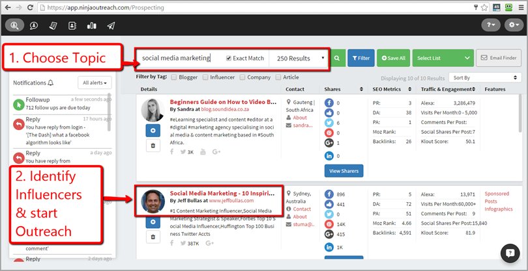The image size is (528, 271).
Task: Open the conversations chat-bubble icon in nav
Action: [34, 25]
